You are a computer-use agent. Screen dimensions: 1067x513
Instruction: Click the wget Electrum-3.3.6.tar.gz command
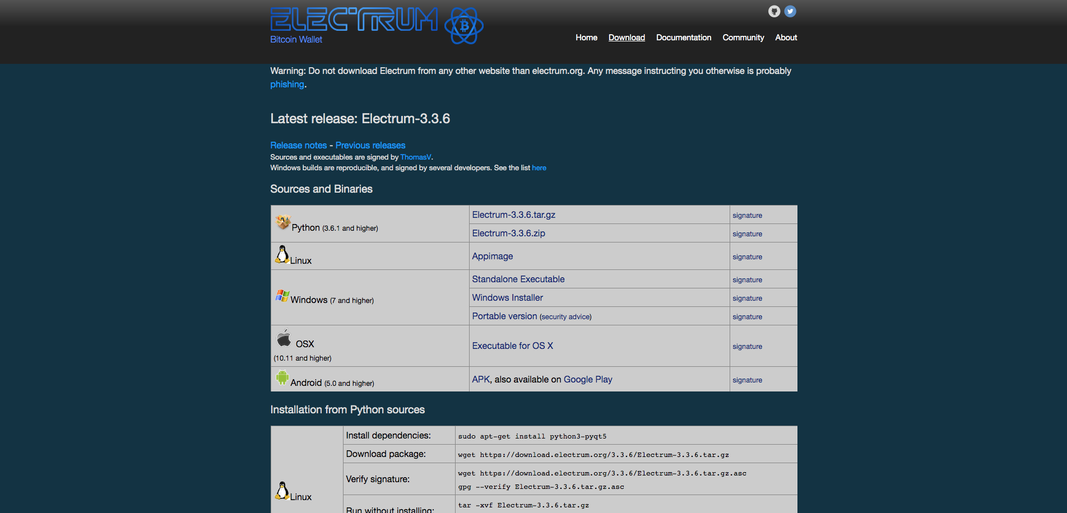click(x=593, y=455)
